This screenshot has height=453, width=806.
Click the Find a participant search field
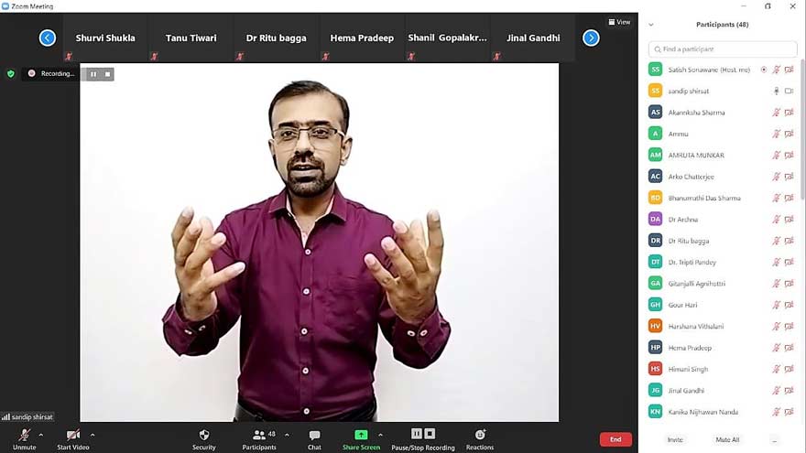[x=722, y=49]
